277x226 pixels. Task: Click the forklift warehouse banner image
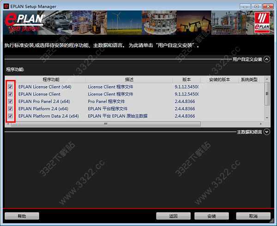tap(90, 23)
